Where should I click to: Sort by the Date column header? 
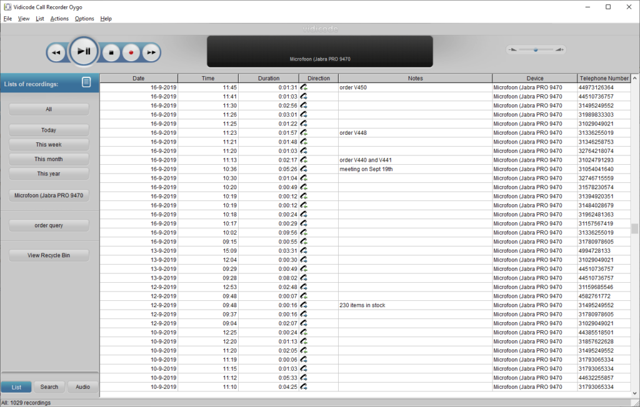coord(139,78)
